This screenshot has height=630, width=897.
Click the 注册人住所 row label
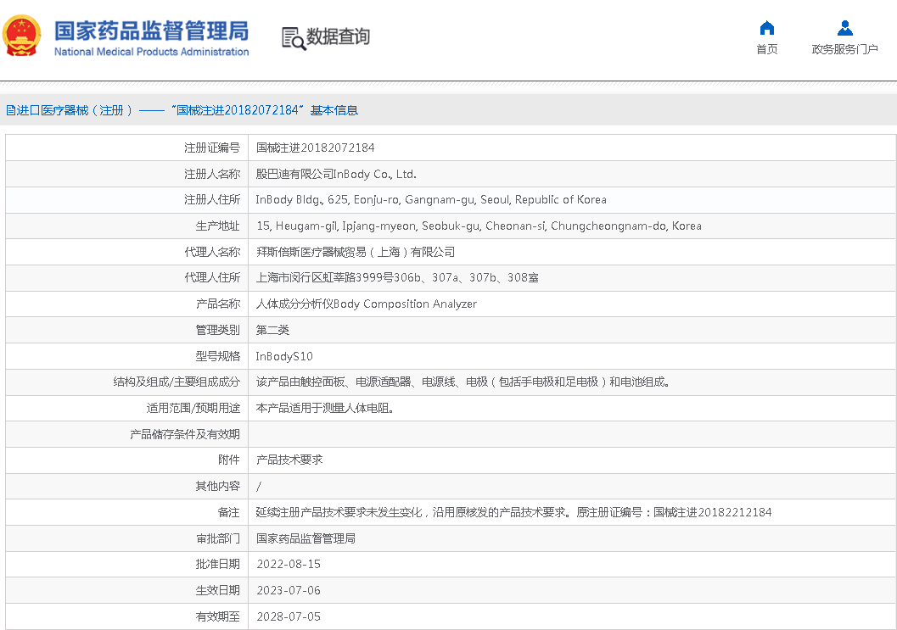pos(211,199)
